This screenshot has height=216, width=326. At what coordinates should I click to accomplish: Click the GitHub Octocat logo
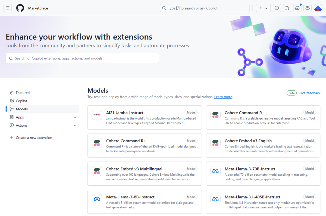coord(20,8)
